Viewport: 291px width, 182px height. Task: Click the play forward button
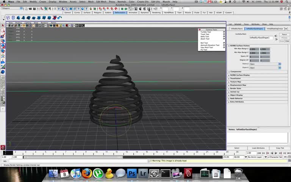(x=276, y=153)
